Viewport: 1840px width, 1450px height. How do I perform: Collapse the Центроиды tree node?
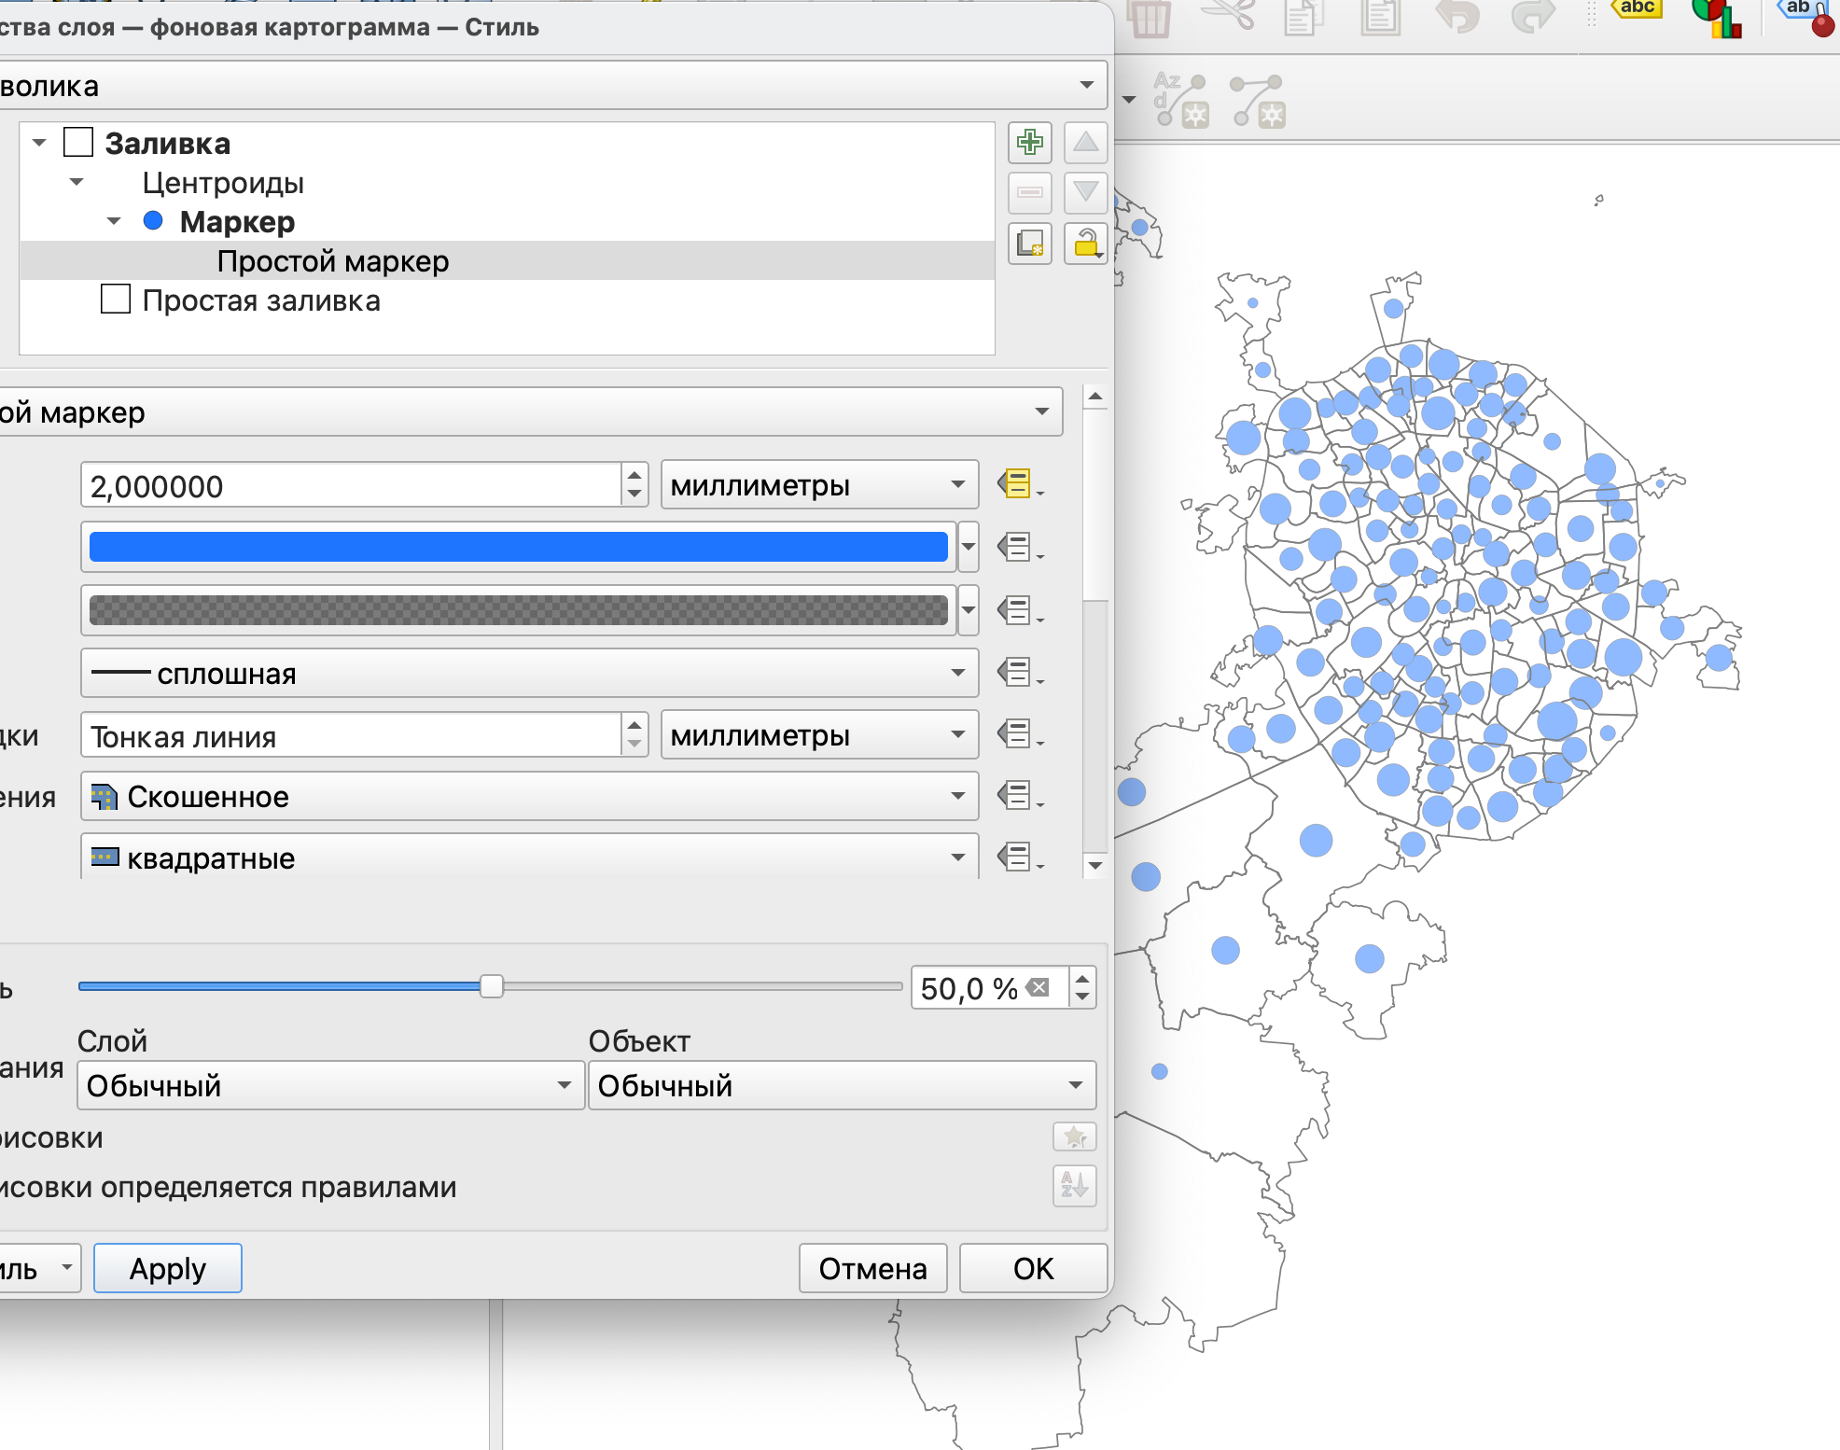click(x=77, y=182)
